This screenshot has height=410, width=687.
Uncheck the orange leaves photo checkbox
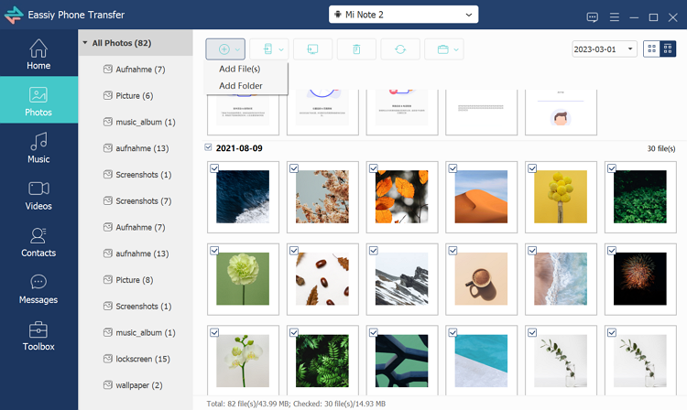[x=374, y=168]
